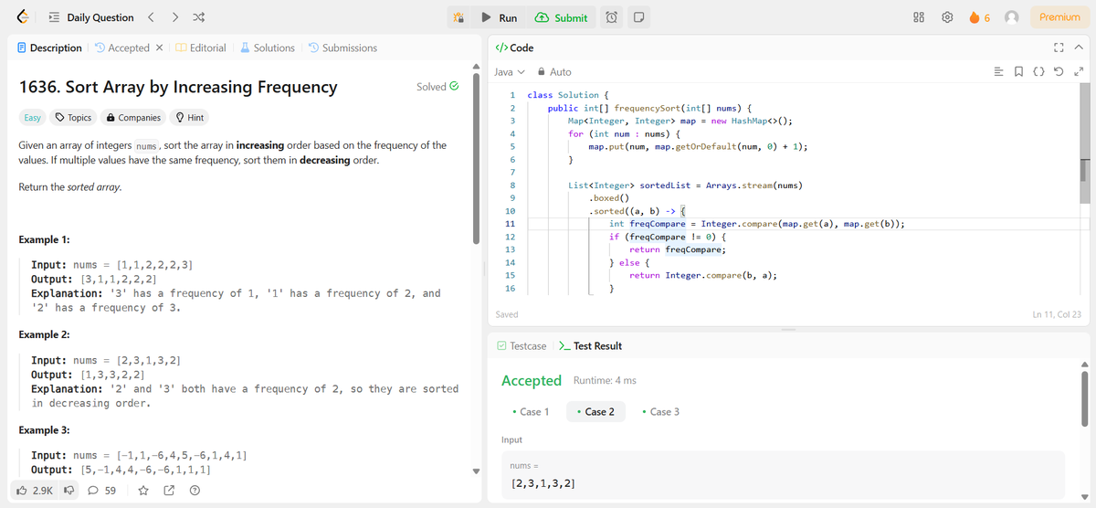Image resolution: width=1096 pixels, height=508 pixels.
Task: Select the Test Result tab
Action: 590,345
